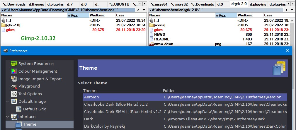Switch to c:UBUNTU tab
The height and width of the screenshot is (130, 296).
coord(119,4)
